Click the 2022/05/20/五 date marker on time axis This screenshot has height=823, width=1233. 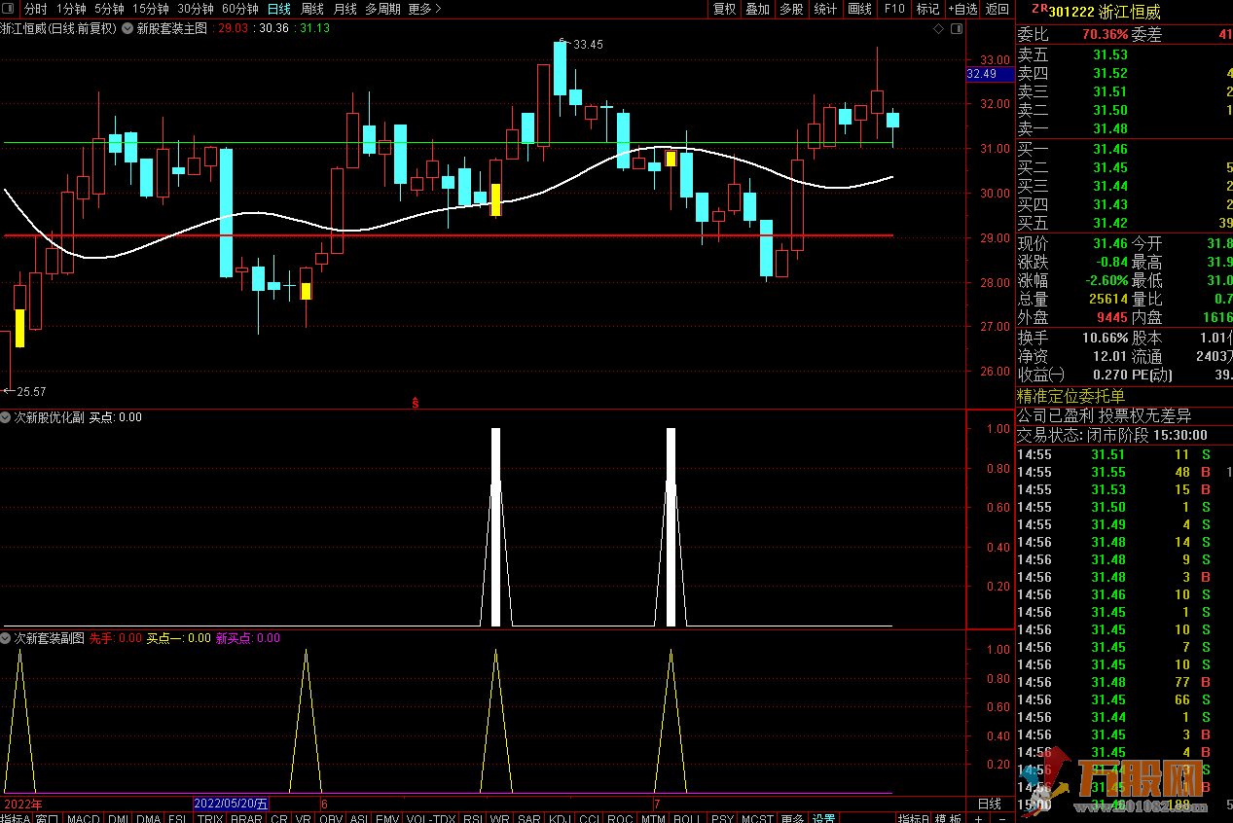coord(231,805)
